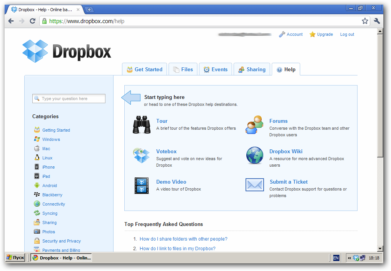Click the Linux penguin icon in Categories
Image resolution: width=391 pixels, height=271 pixels.
click(x=37, y=157)
